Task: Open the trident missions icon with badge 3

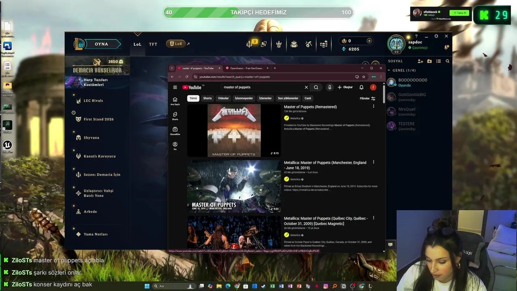Action: (x=250, y=44)
